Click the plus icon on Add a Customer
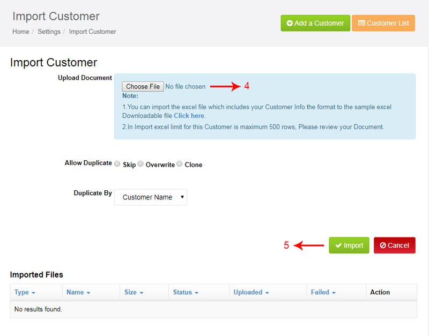Viewport: 429px width, 336px height. click(x=290, y=23)
